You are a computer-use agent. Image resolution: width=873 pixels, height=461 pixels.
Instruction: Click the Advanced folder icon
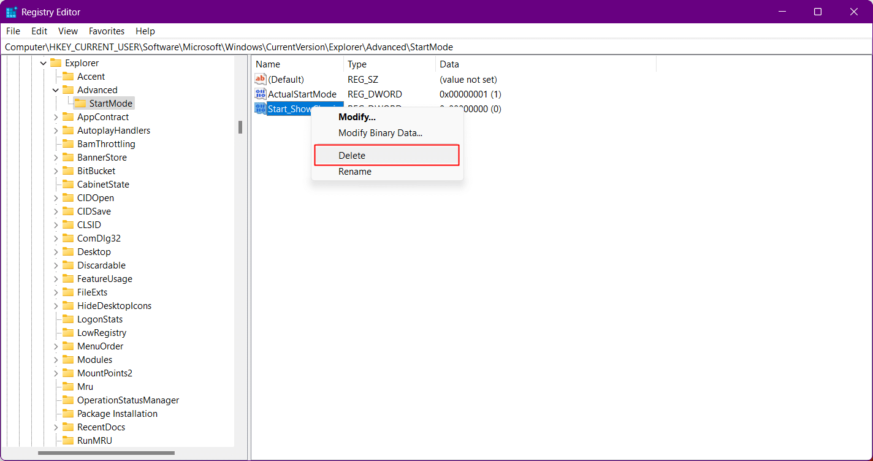[68, 90]
